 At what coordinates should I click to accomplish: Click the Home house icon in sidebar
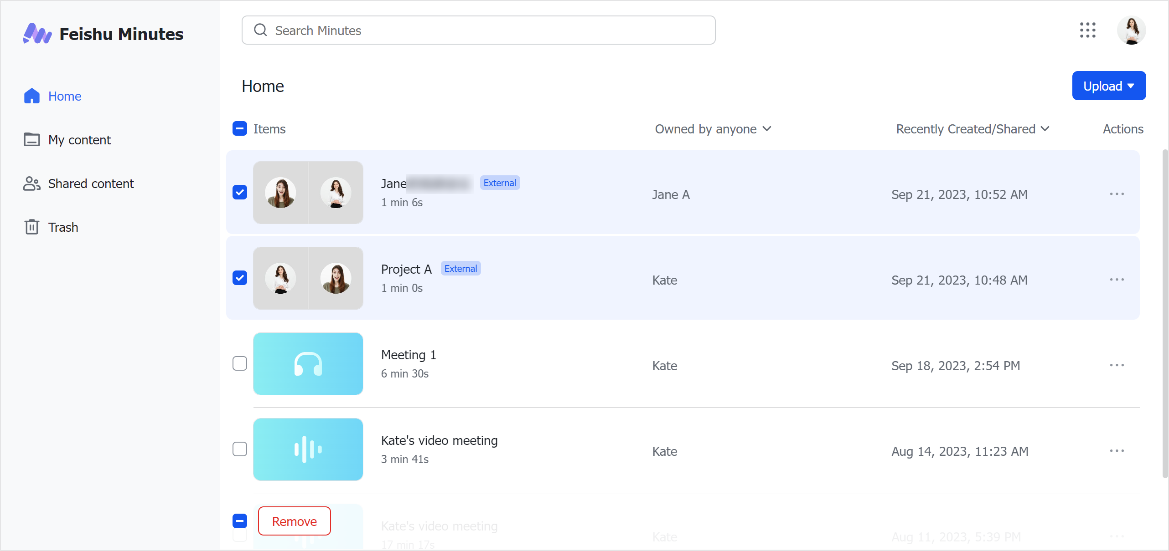pyautogui.click(x=31, y=96)
